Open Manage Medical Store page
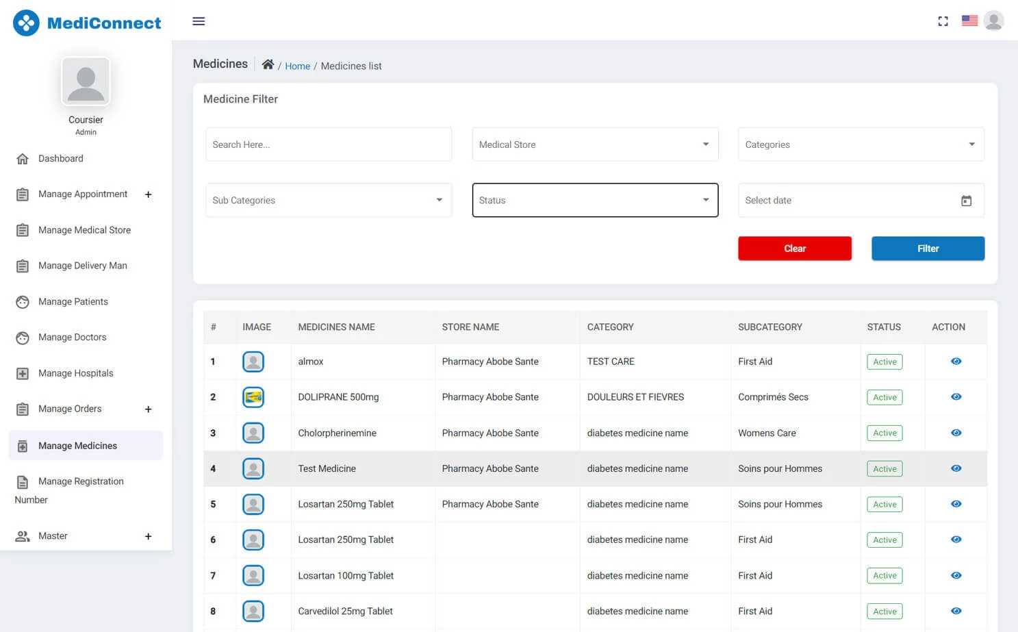Viewport: 1018px width, 632px height. point(84,229)
